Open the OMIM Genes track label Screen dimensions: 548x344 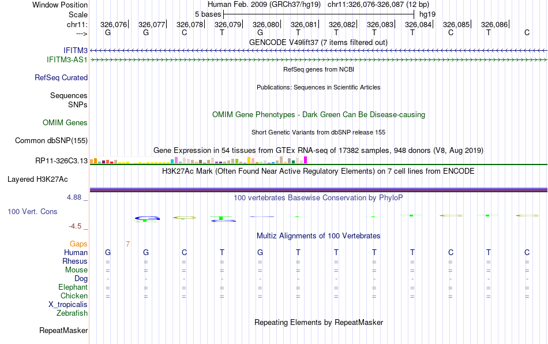(65, 123)
